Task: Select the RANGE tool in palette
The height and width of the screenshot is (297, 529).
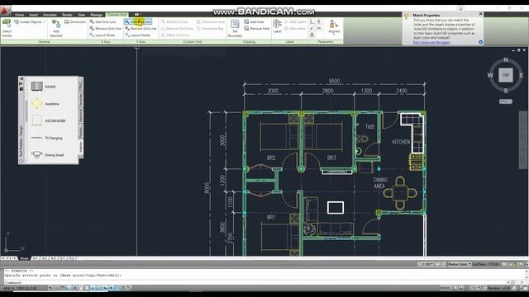Action: [x=43, y=87]
